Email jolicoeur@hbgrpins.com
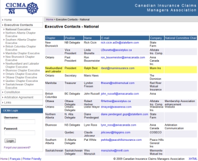The height and width of the screenshot is (161, 198). point(116,132)
